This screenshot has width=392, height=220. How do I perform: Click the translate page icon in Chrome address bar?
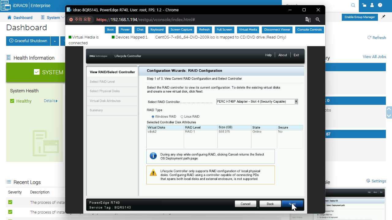click(308, 20)
